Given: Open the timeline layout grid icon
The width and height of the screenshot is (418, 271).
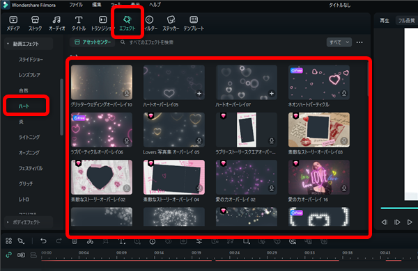Looking at the screenshot, I should (8, 241).
